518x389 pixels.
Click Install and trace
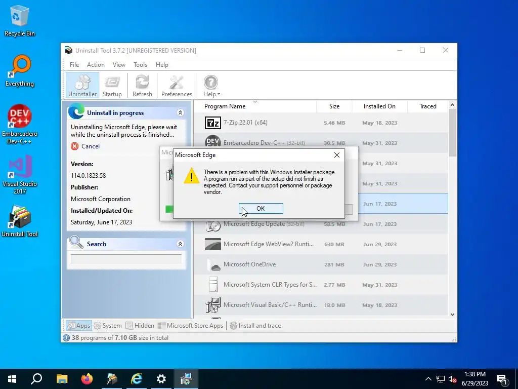pyautogui.click(x=255, y=326)
